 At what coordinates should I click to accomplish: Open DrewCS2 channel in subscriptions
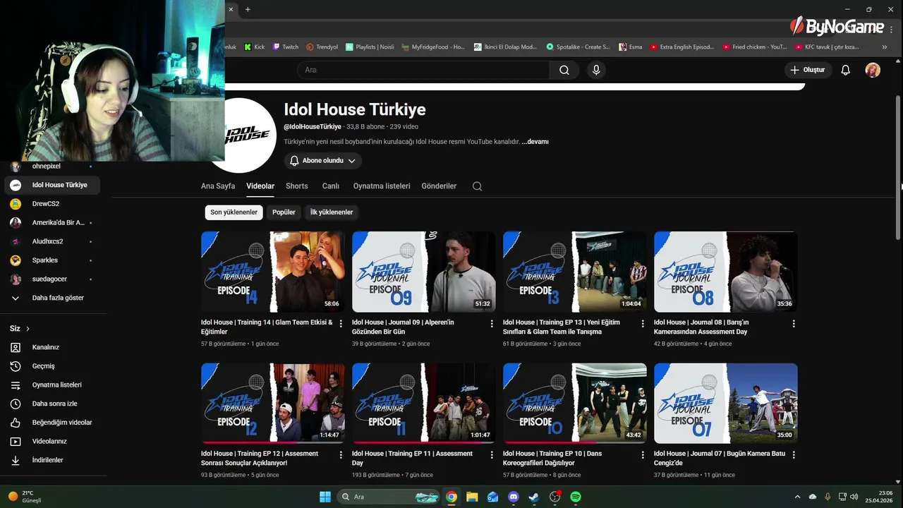(53, 204)
